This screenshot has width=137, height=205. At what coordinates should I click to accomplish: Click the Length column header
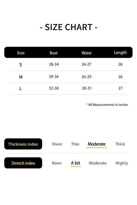(120, 53)
